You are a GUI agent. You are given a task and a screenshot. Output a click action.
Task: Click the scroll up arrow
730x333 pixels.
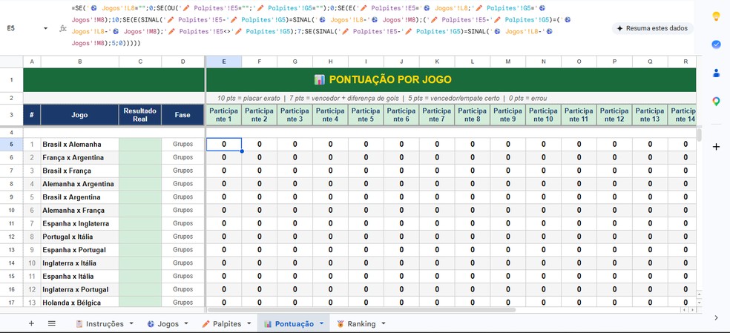coord(699,294)
